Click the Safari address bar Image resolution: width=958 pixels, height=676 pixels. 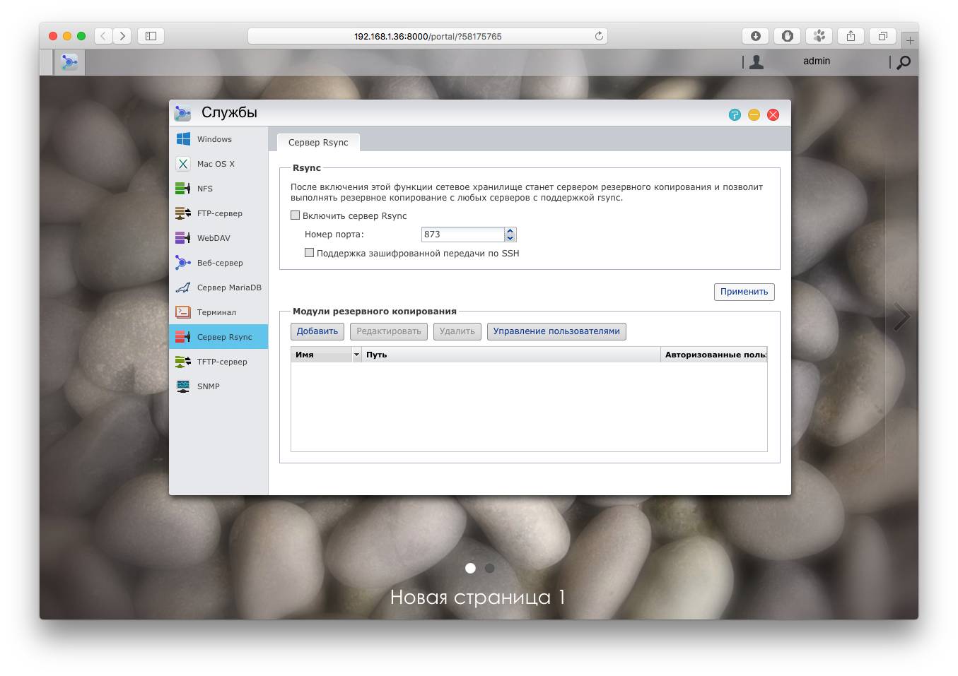pyautogui.click(x=427, y=36)
